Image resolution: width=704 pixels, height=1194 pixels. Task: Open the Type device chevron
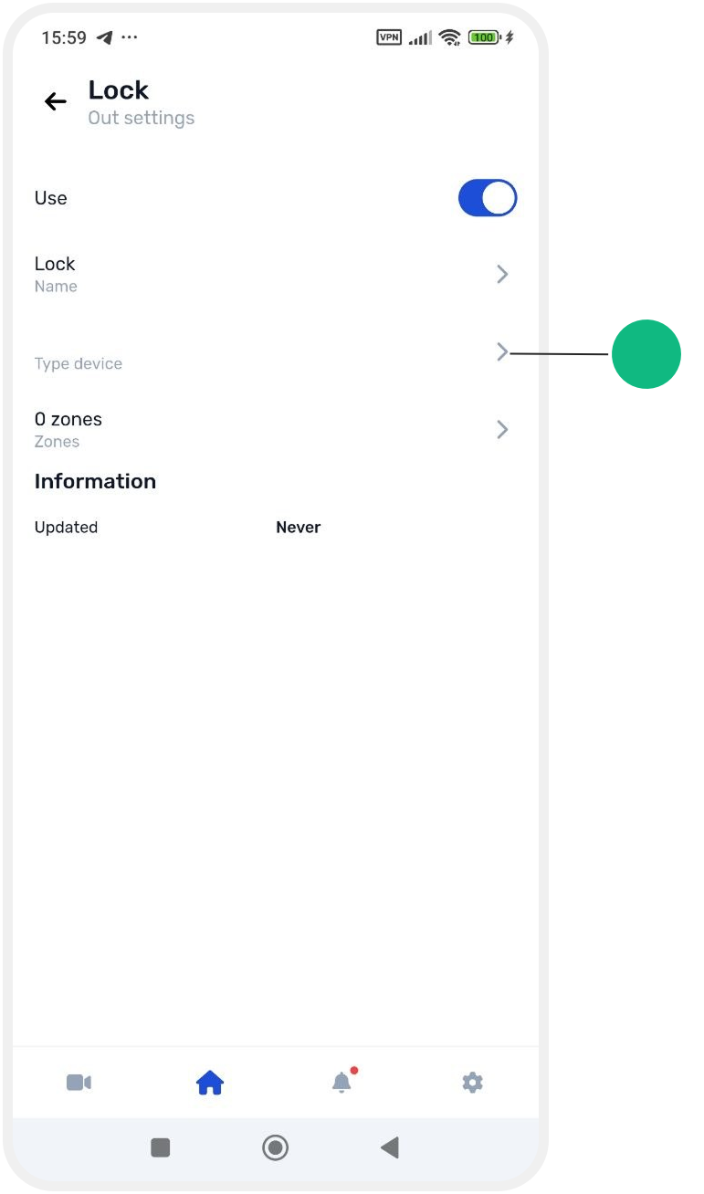pos(502,351)
